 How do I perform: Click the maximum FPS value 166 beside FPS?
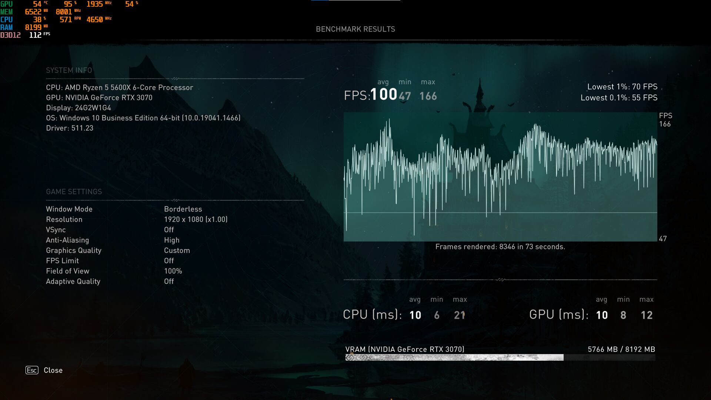pos(428,96)
